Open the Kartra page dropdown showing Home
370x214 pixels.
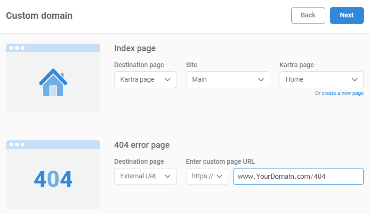pyautogui.click(x=322, y=80)
